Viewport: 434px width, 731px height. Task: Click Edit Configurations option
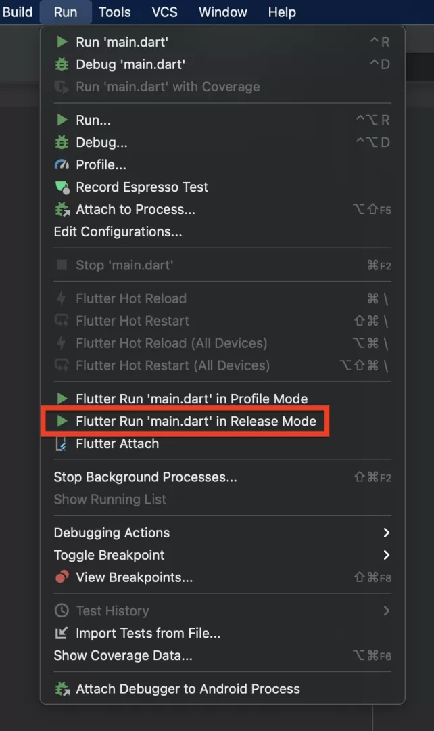[118, 231]
